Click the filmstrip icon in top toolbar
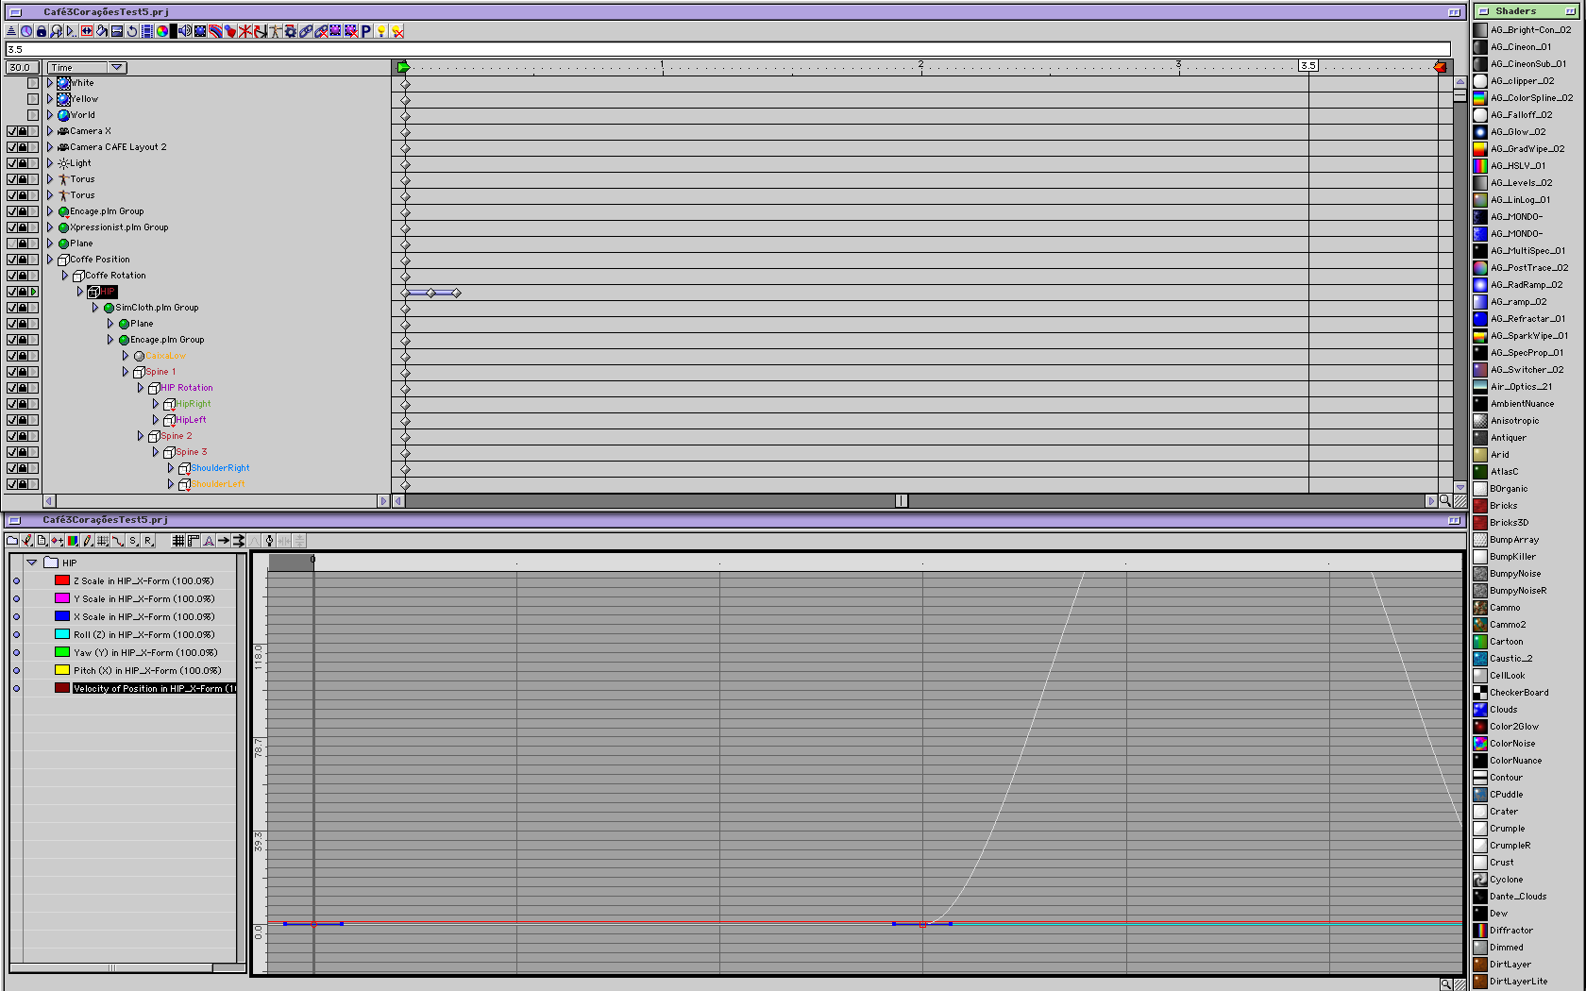Viewport: 1586px width, 991px height. 147,31
